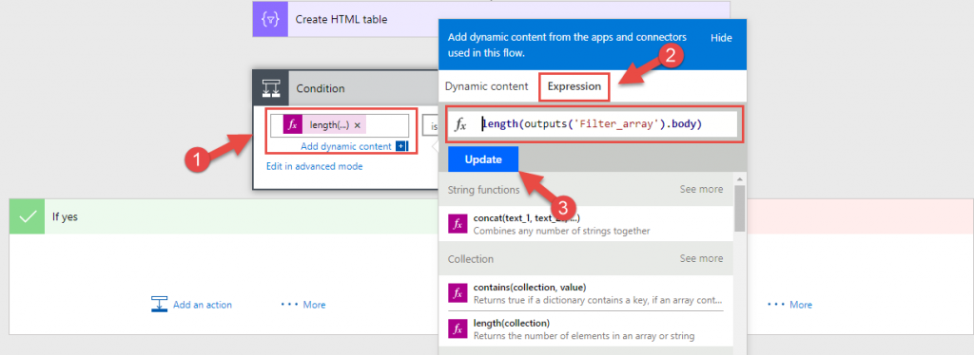Click the Condition step icon
Screen dimensions: 974x355
point(271,88)
